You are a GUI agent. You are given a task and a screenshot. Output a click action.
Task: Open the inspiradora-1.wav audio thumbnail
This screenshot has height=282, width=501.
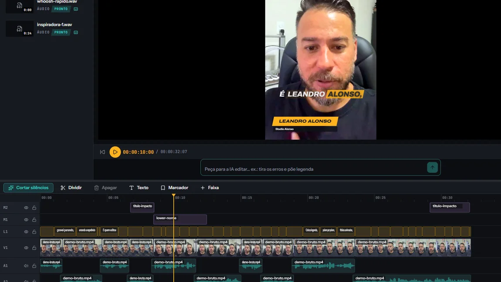click(20, 29)
